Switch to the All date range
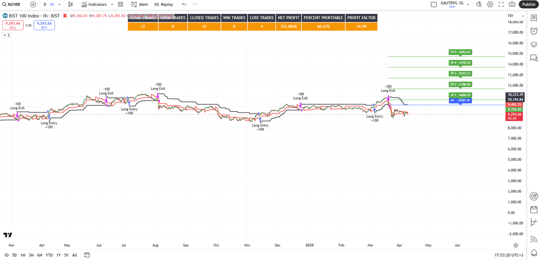 pos(74,255)
